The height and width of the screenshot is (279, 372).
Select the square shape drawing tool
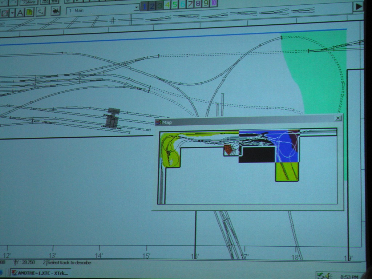tap(4, 13)
